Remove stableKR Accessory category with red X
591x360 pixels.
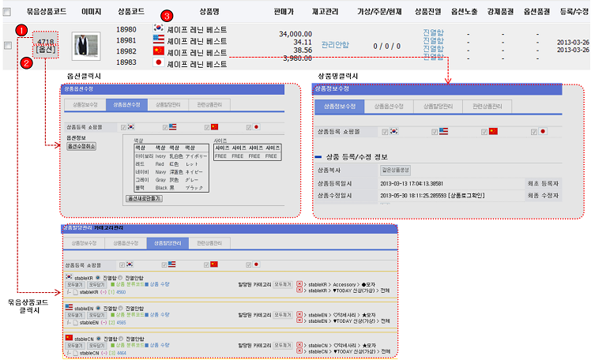pos(299,281)
